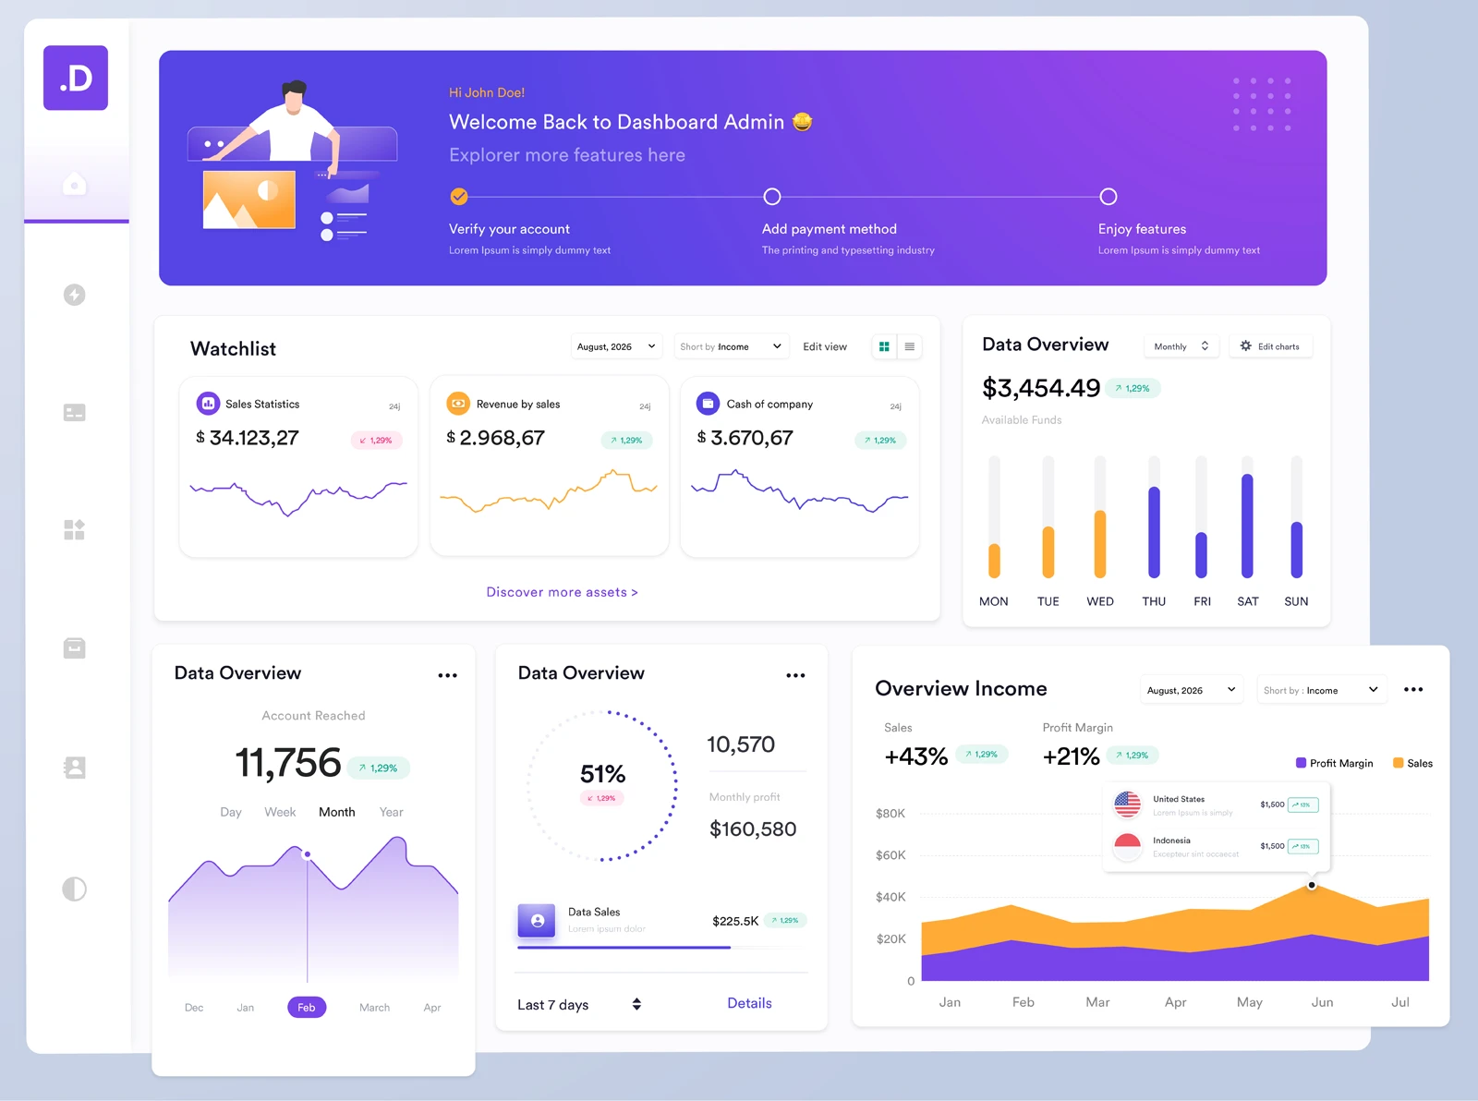Expand the Watchlist Short by Income dropdown
This screenshot has width=1478, height=1101.
click(x=731, y=346)
